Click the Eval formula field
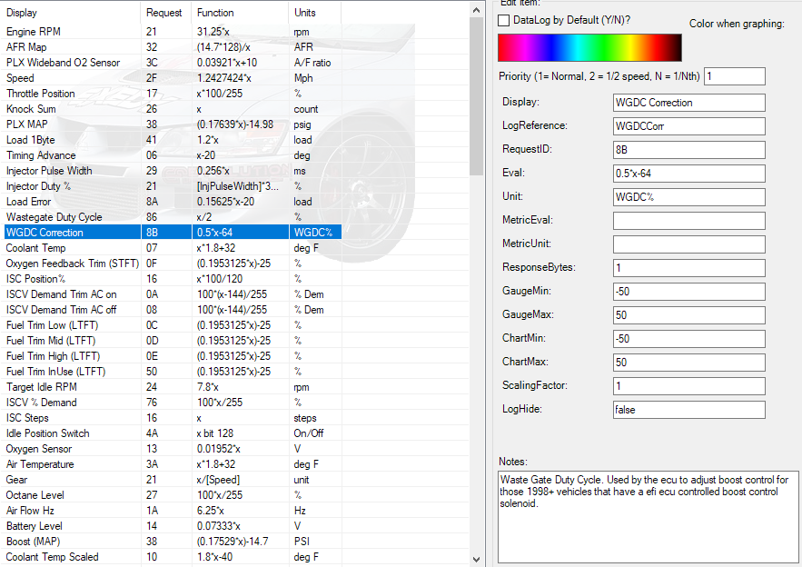Image resolution: width=802 pixels, height=567 pixels. (x=688, y=174)
